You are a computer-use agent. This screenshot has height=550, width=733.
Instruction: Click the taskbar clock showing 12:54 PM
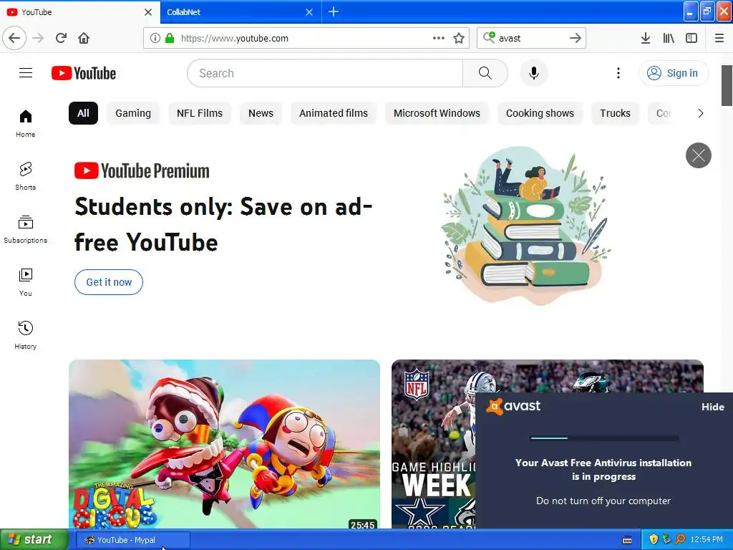(x=707, y=540)
